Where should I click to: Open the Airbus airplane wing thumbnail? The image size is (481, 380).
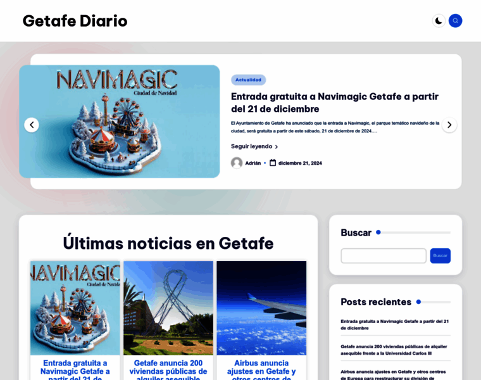tap(261, 308)
